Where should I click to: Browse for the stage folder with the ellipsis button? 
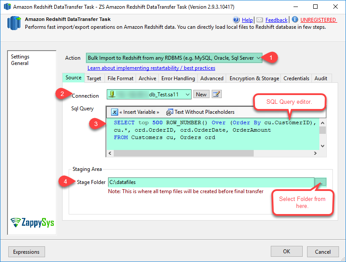pos(320,182)
